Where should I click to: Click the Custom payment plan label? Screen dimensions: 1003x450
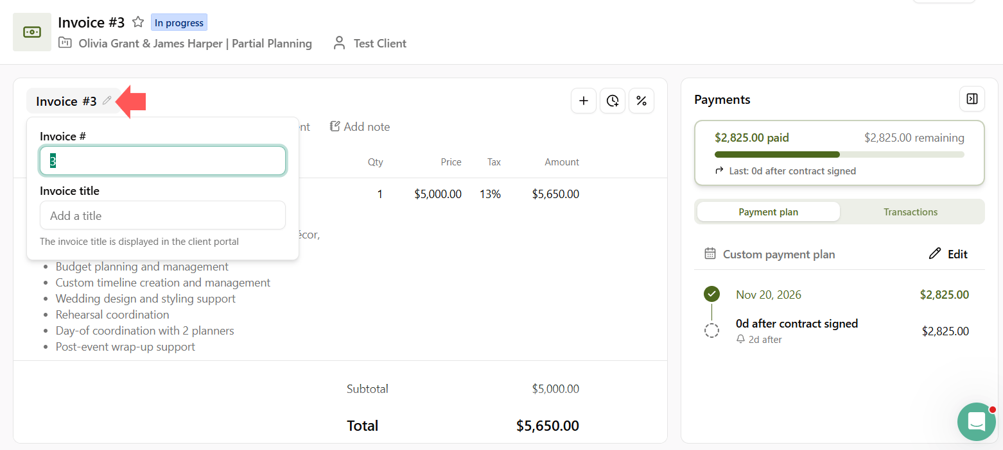click(x=779, y=254)
